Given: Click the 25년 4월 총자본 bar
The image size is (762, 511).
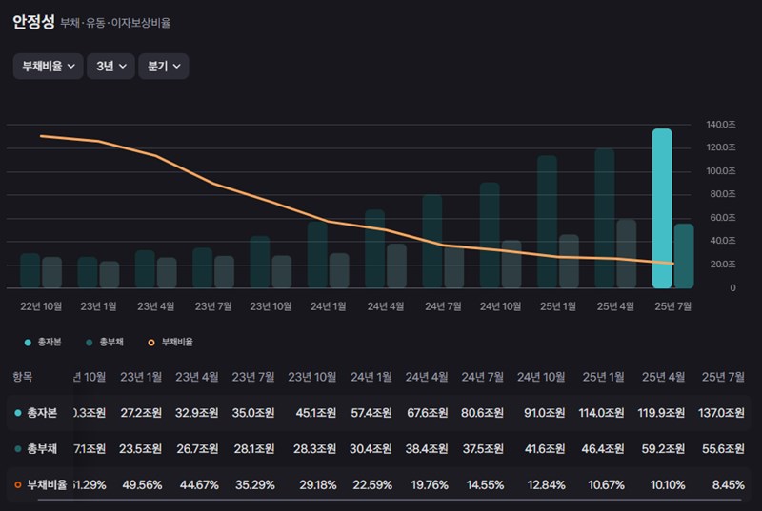Looking at the screenshot, I should tap(604, 218).
